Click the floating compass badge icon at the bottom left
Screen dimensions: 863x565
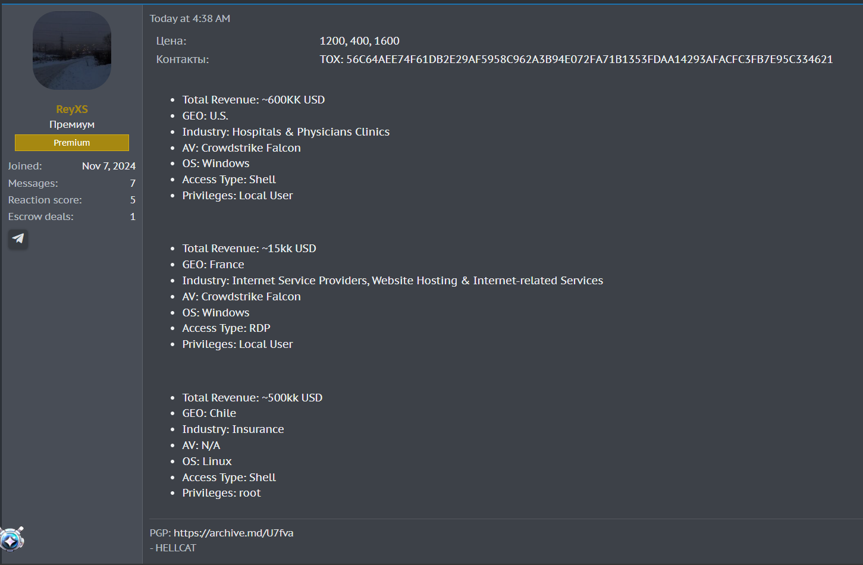click(12, 539)
